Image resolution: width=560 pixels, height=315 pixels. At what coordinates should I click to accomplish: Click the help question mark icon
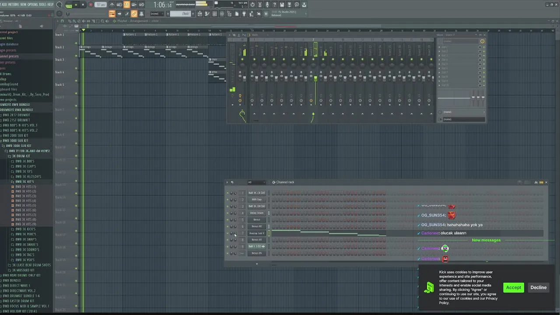point(275,5)
